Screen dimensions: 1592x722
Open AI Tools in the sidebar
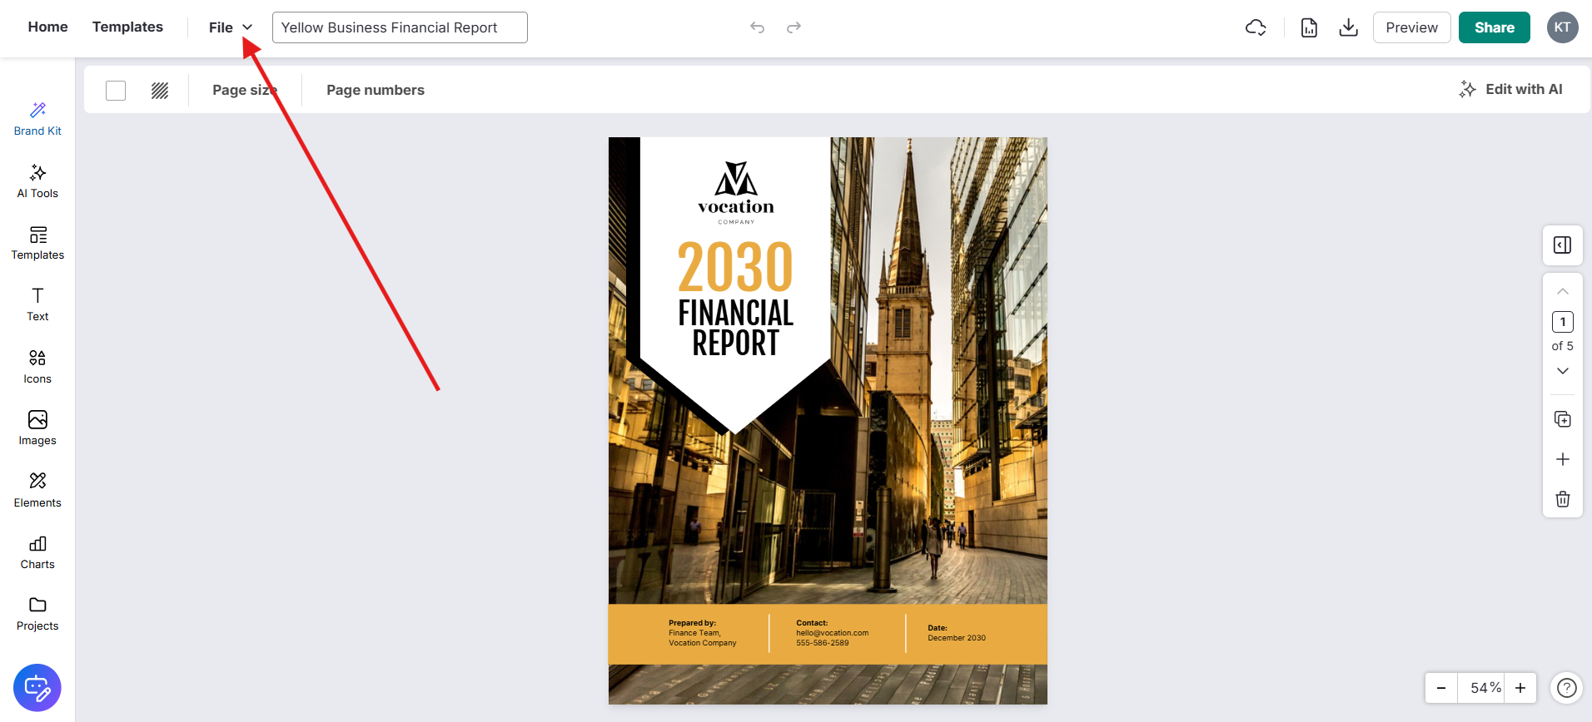(37, 181)
